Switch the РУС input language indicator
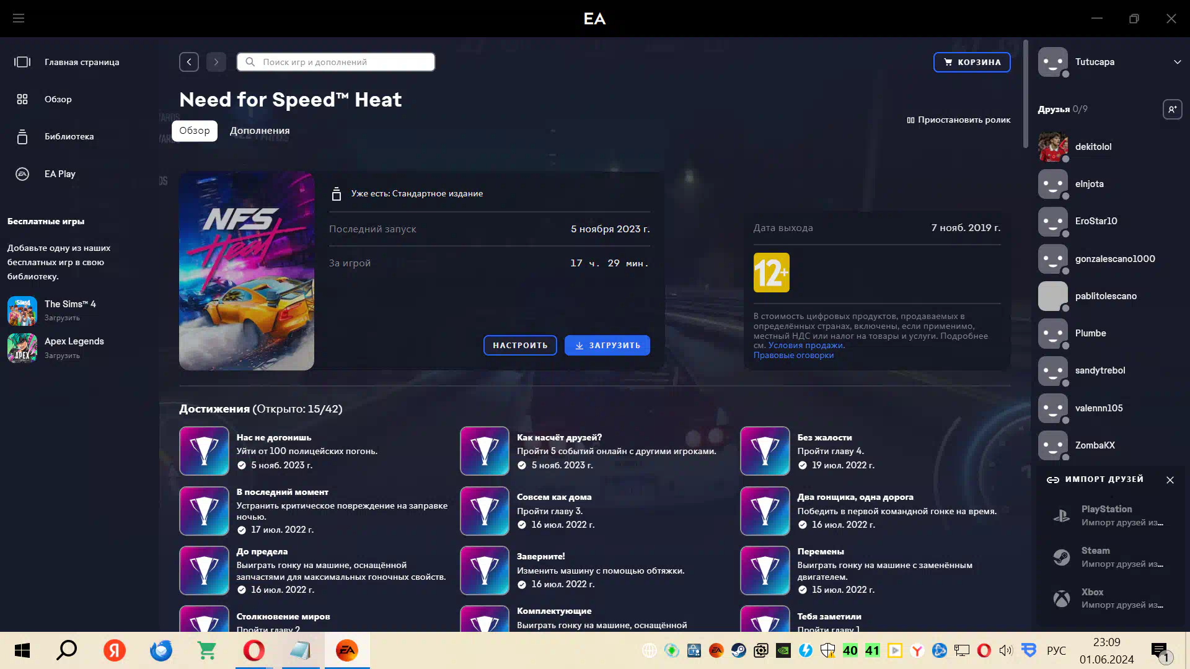 [x=1056, y=650]
